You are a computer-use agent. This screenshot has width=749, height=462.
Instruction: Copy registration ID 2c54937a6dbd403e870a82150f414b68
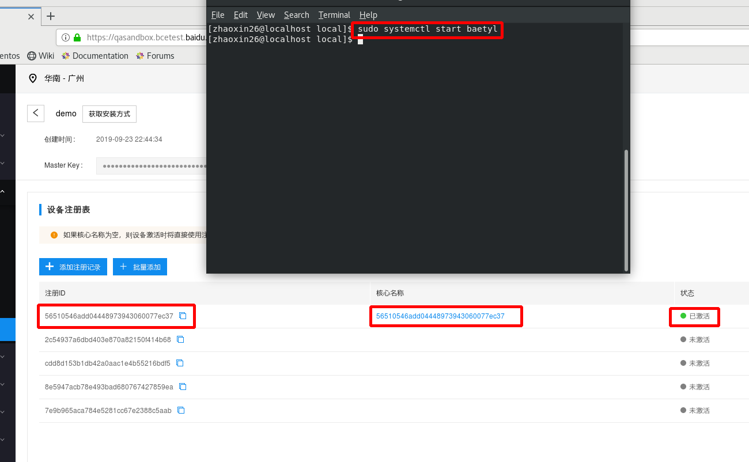180,340
